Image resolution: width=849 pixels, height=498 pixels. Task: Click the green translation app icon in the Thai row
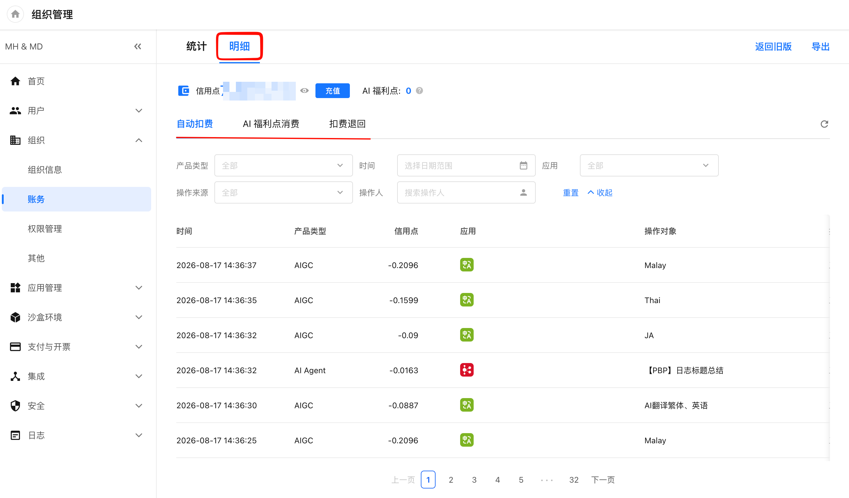467,300
